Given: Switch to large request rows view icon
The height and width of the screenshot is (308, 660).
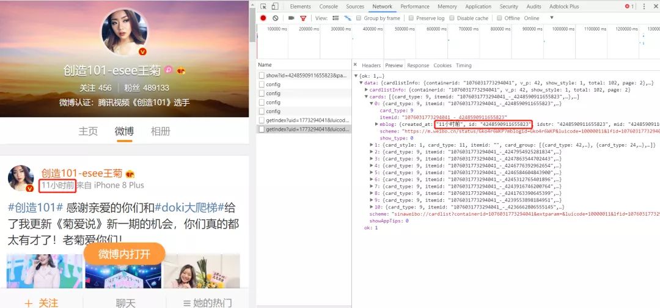Looking at the screenshot, I should 335,18.
